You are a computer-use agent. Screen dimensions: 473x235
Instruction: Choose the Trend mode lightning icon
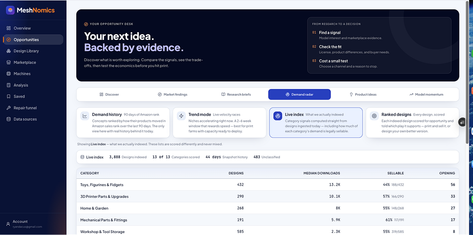point(181,116)
